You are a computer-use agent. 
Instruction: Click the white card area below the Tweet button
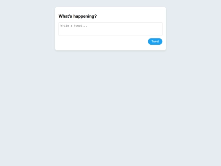[155, 48]
